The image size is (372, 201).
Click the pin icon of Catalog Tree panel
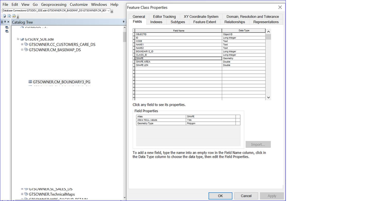[123, 22]
